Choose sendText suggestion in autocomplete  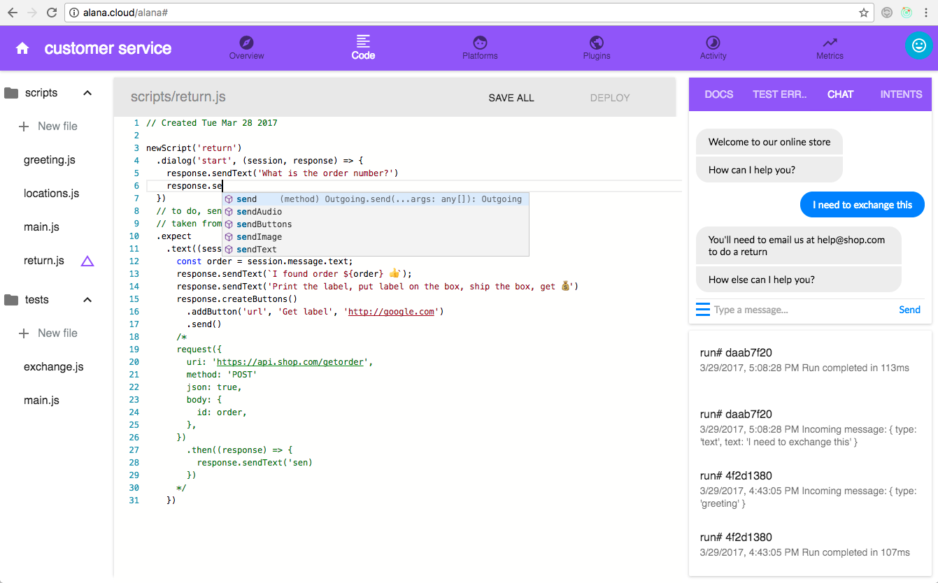pyautogui.click(x=376, y=250)
